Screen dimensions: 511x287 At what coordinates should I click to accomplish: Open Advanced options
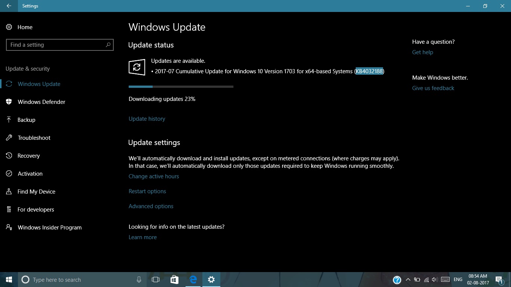[151, 206]
